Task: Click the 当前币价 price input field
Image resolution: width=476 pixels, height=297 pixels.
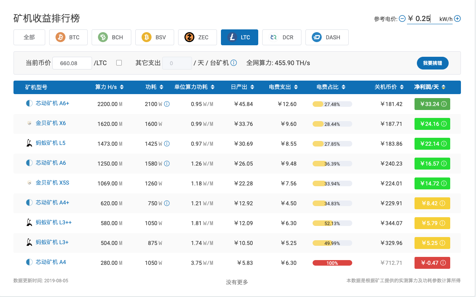Action: pos(72,63)
